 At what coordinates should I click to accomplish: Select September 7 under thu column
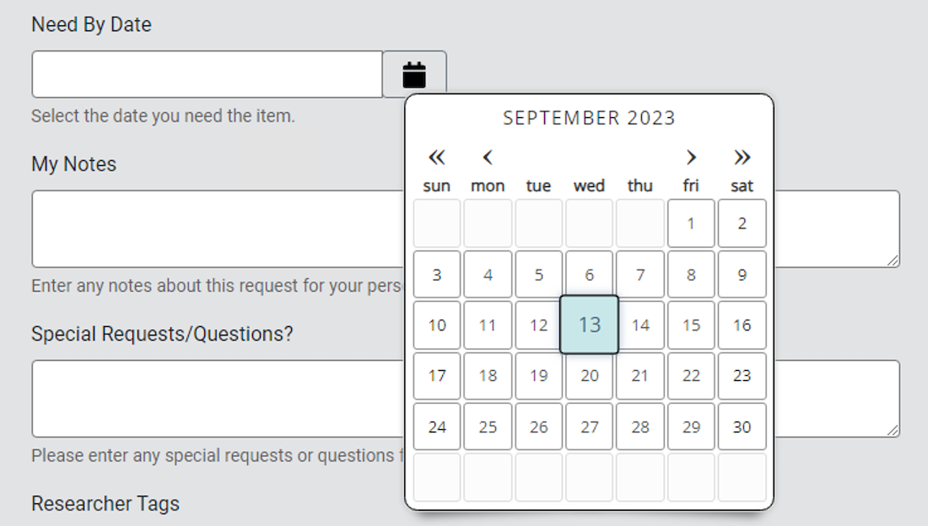(x=639, y=274)
